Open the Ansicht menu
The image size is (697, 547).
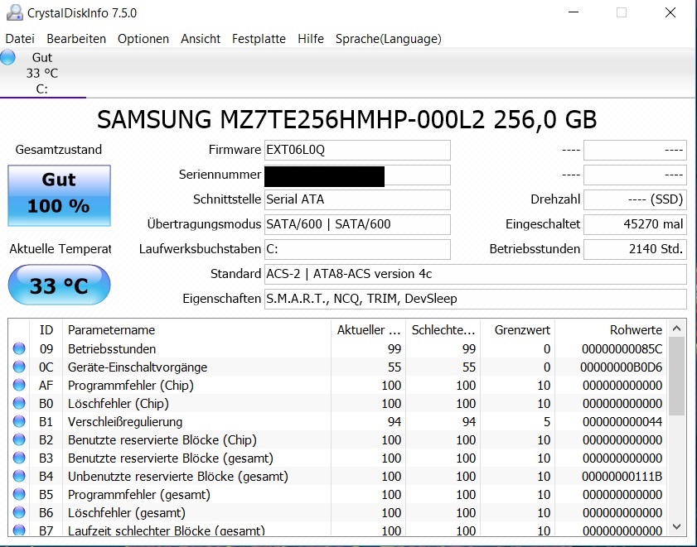pyautogui.click(x=201, y=39)
